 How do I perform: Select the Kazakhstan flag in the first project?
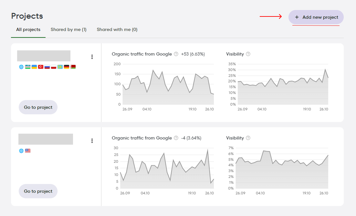(x=60, y=67)
